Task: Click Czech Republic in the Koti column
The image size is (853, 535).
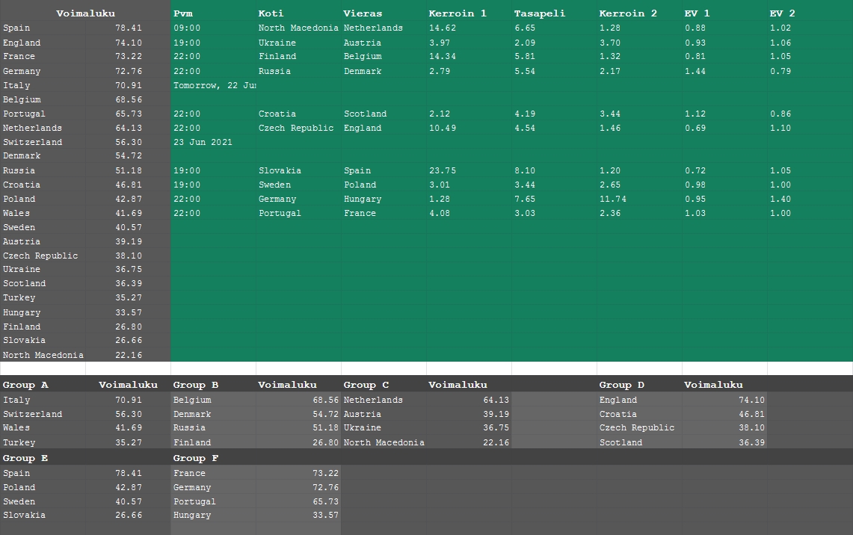Action: [296, 128]
